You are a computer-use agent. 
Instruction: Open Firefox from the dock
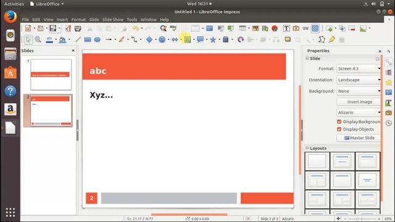(10, 17)
